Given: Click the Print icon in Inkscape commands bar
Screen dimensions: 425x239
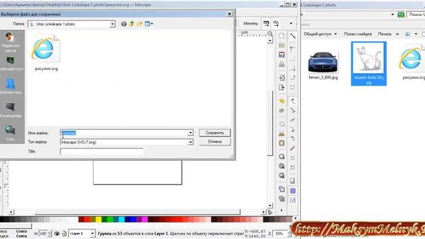Looking at the screenshot, I should [282, 64].
